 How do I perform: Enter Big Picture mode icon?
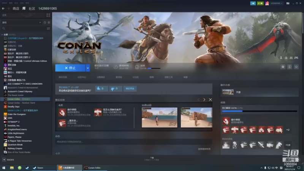coord(288,3)
